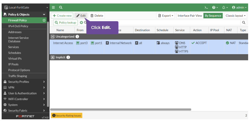Viewport: 250px width, 125px height.
Task: Expand the Implicit section
Action: coord(53,57)
